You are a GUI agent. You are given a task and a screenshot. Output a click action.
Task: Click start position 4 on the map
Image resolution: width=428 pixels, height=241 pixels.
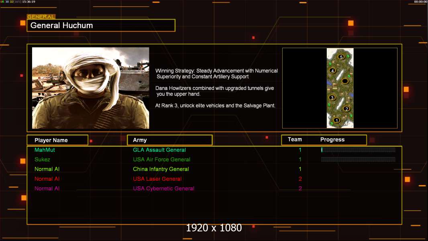[332, 70]
